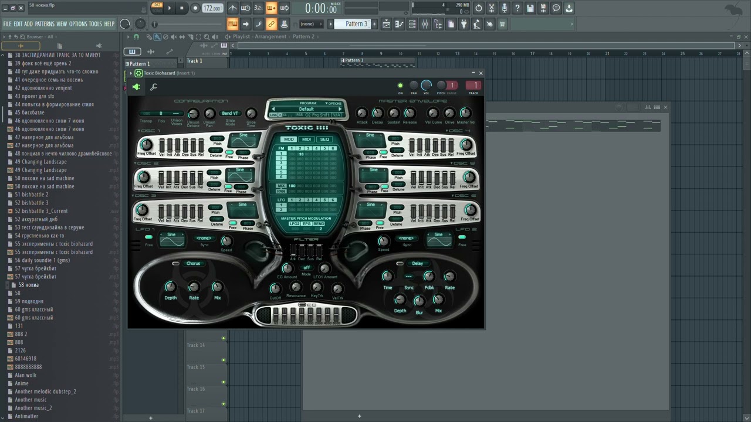The height and width of the screenshot is (422, 751).
Task: Click the Export download icon in top toolbar
Action: click(569, 8)
